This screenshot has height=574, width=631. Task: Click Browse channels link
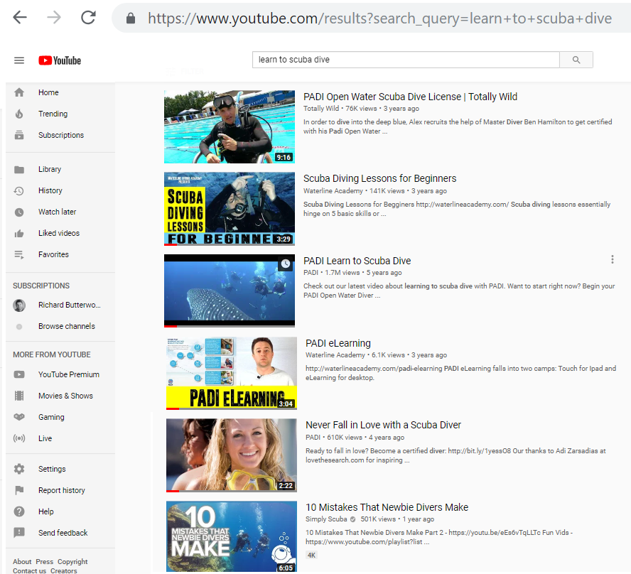66,326
